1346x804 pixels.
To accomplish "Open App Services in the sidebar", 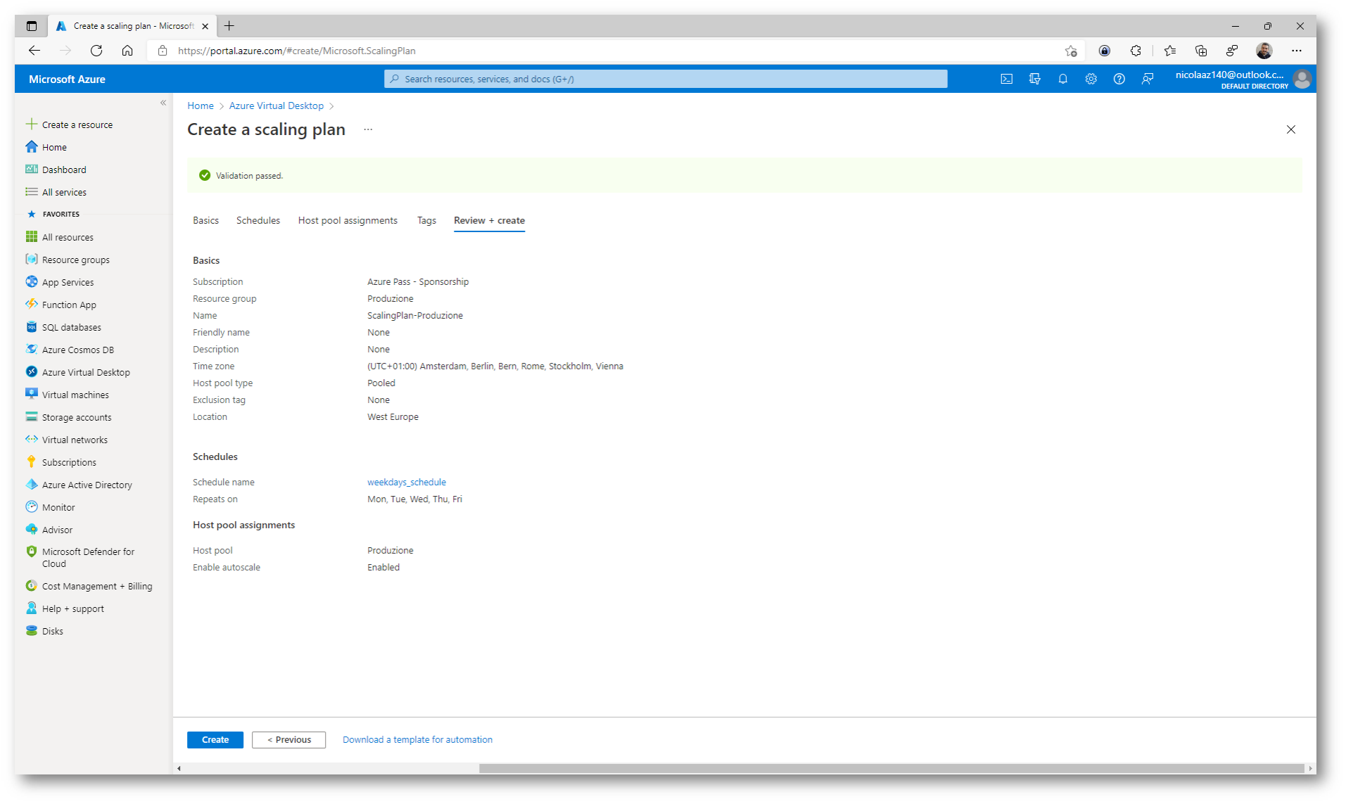I will click(60, 282).
